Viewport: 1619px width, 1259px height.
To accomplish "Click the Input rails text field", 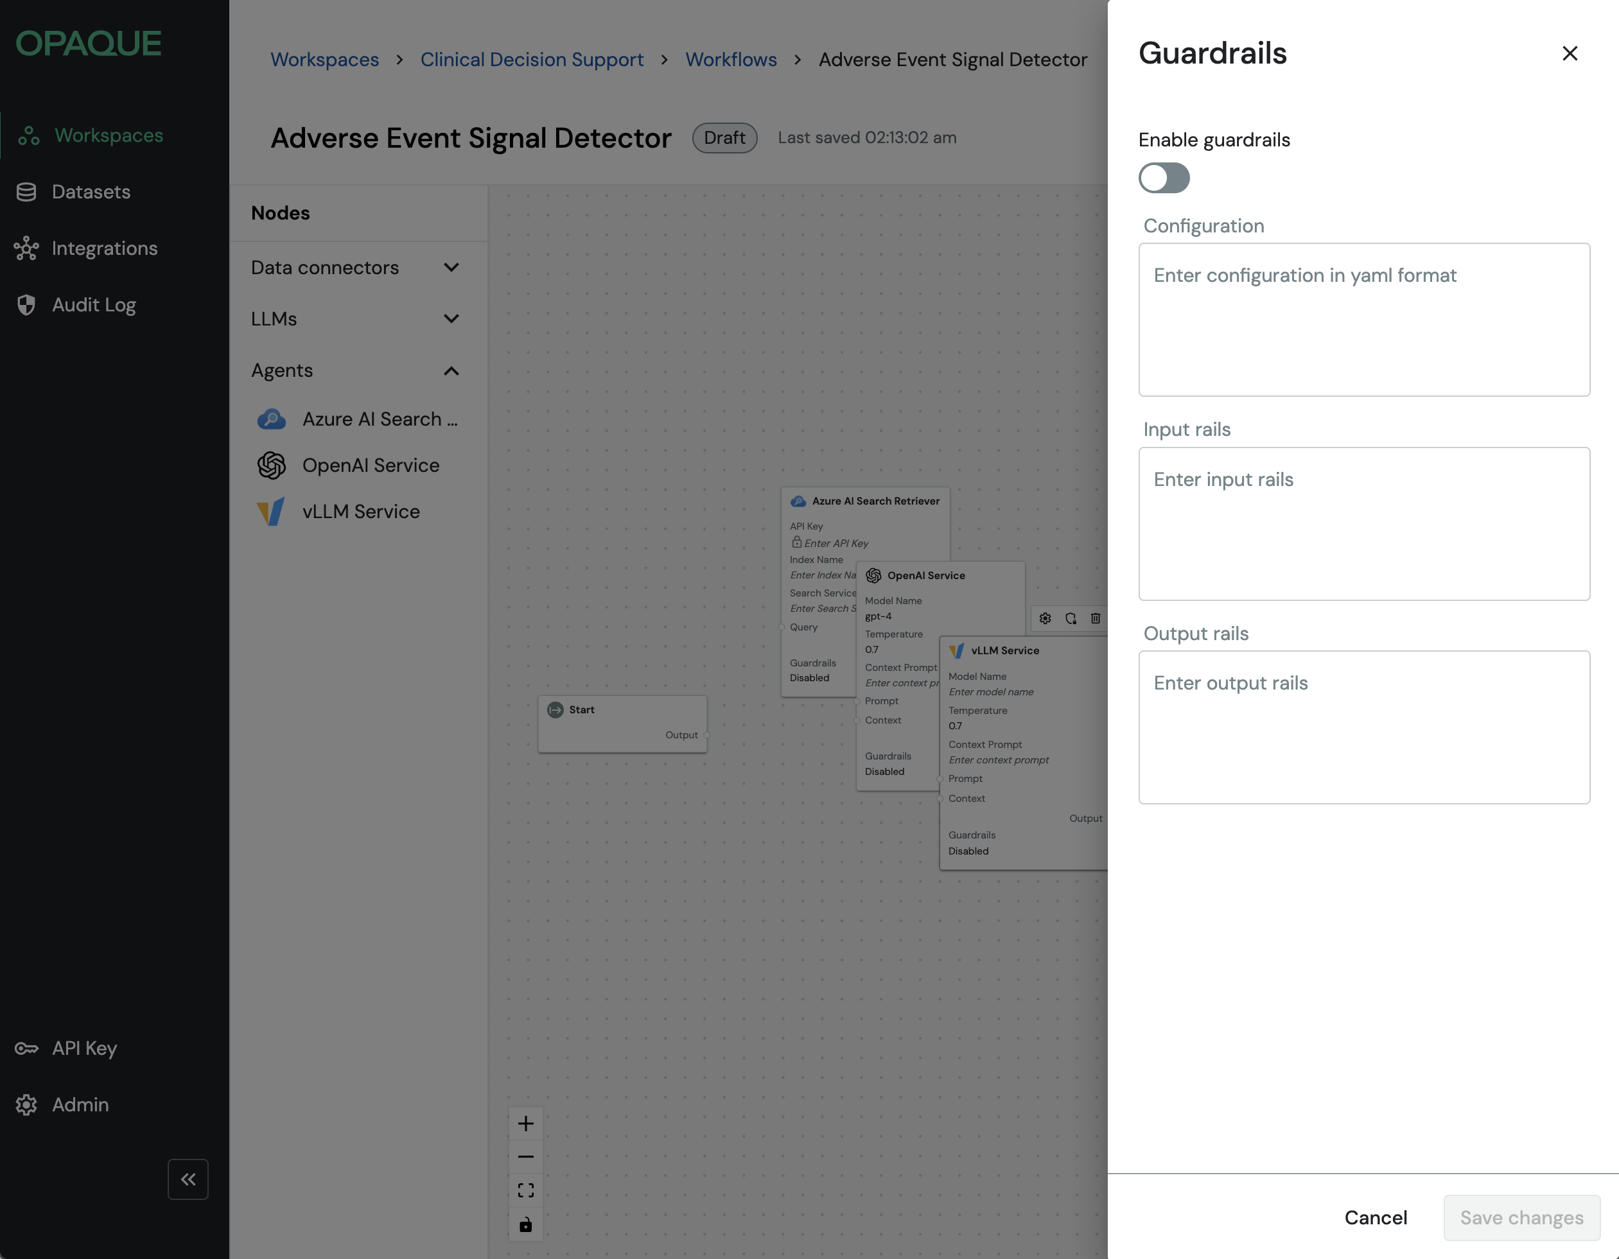I will tap(1363, 523).
